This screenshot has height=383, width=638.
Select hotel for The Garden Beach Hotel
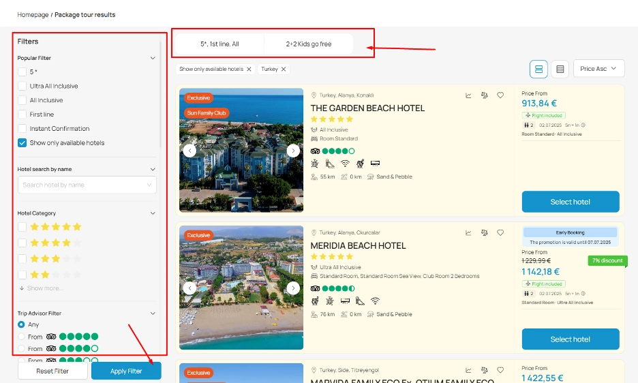point(571,202)
